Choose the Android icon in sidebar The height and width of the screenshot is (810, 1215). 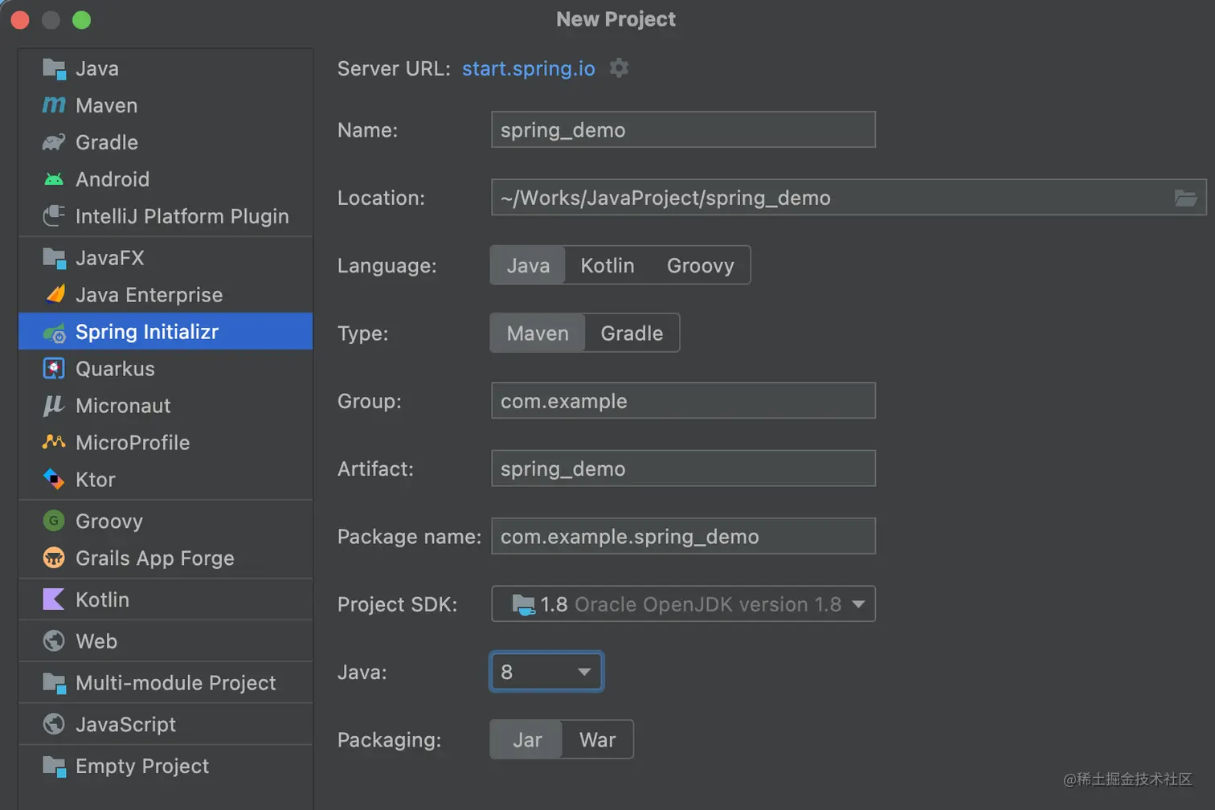coord(54,179)
